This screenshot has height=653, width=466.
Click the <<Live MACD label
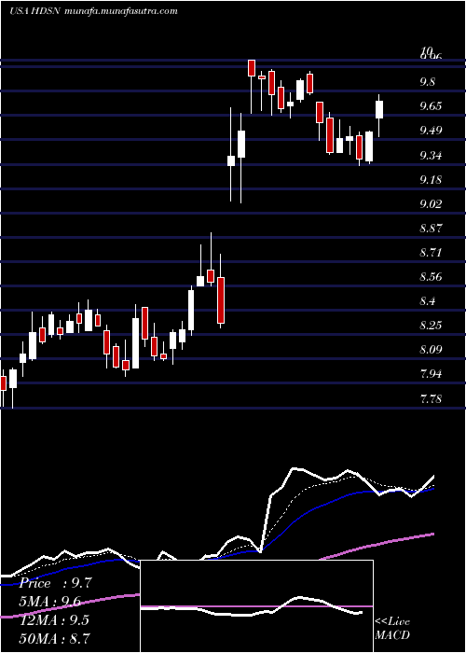point(392,629)
